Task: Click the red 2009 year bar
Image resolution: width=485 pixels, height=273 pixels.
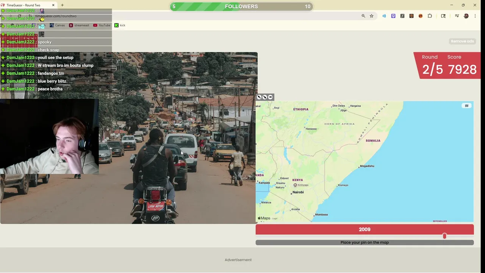Action: [365, 229]
